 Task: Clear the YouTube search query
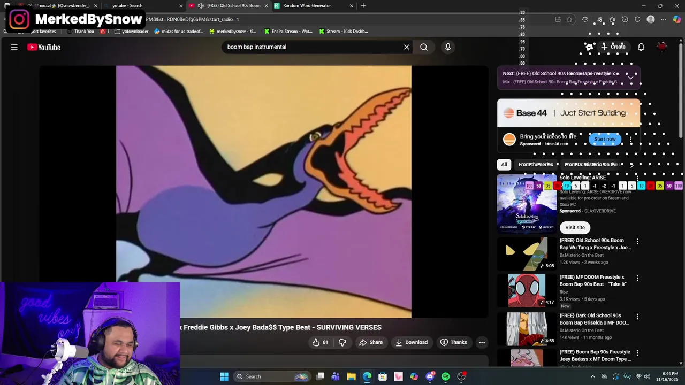(x=407, y=47)
